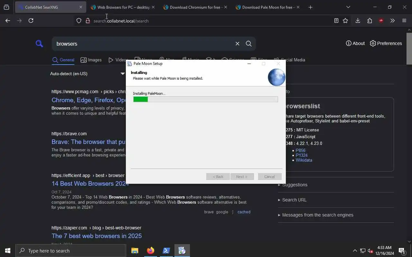Open the P1324 link in infobox
412x257 pixels.
(x=302, y=155)
